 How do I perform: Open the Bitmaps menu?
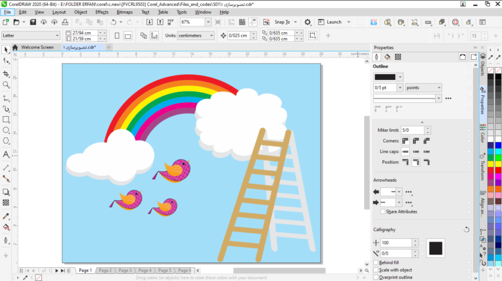pos(125,12)
